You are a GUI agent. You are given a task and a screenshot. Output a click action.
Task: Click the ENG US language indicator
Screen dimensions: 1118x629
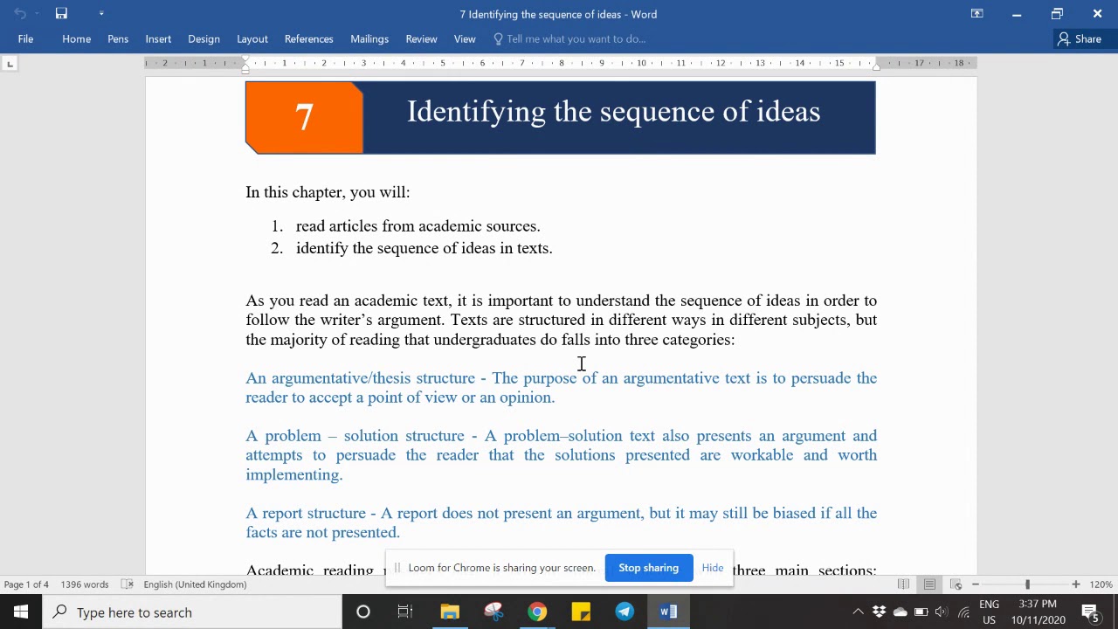click(x=989, y=612)
